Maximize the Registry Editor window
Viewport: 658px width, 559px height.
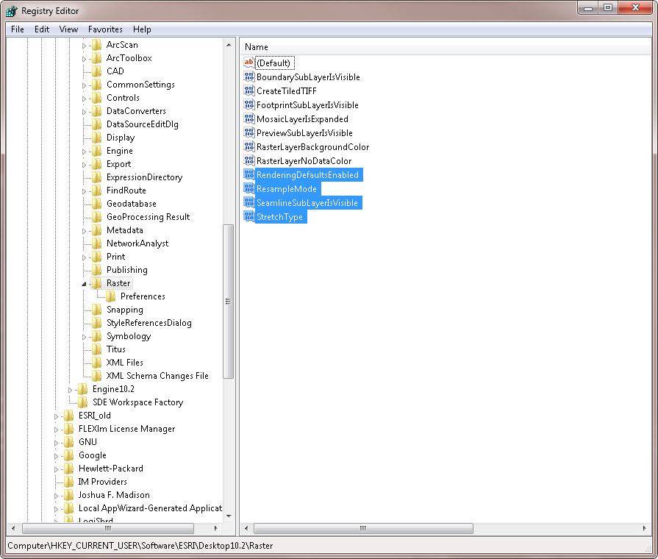608,7
